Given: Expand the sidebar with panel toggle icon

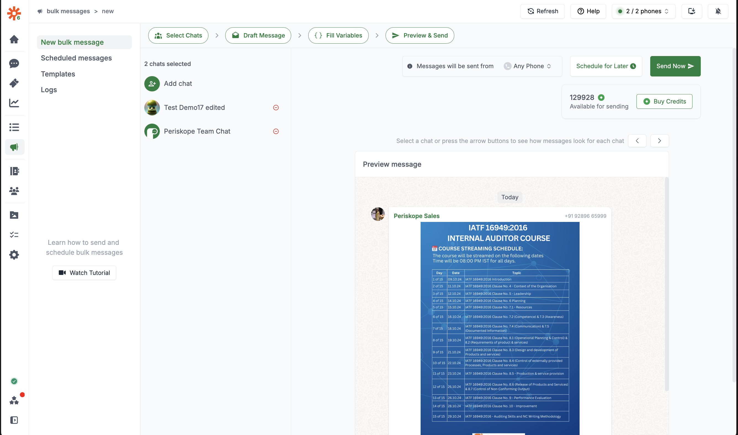Looking at the screenshot, I should pyautogui.click(x=14, y=420).
